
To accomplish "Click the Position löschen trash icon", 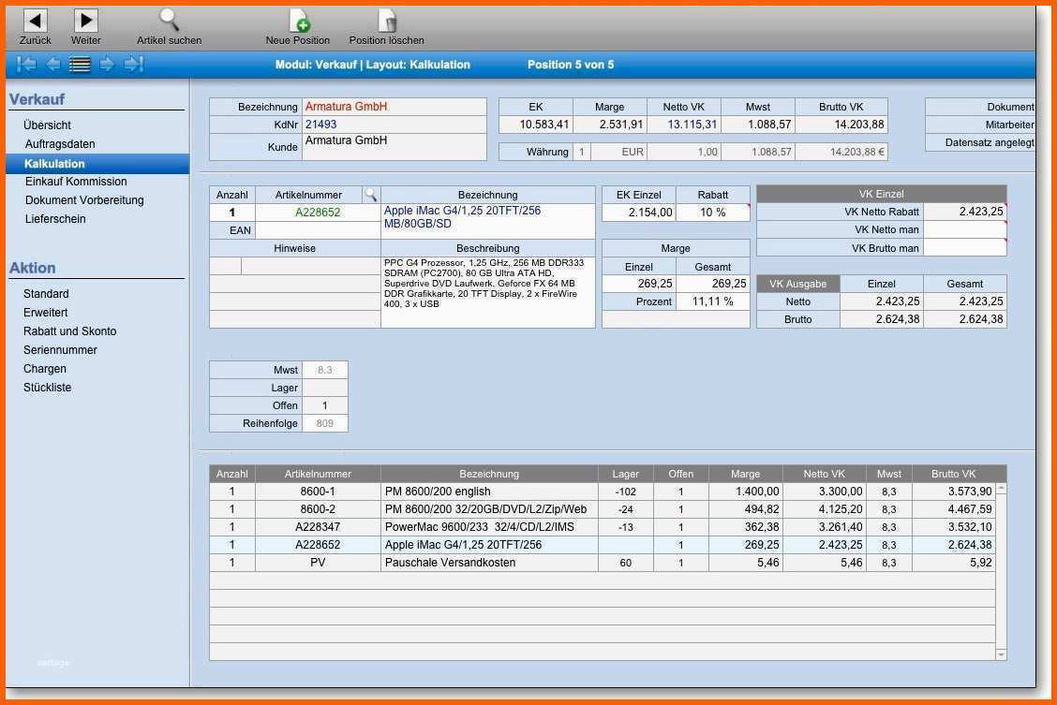I will tap(387, 21).
